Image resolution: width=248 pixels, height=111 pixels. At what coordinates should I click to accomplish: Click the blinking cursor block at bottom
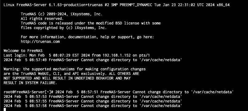click(5, 109)
